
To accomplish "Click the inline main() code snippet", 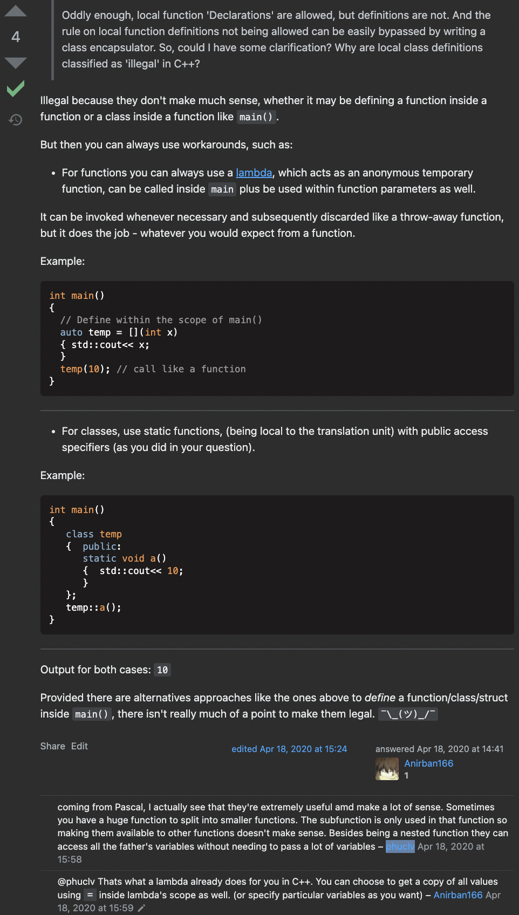I will point(256,117).
